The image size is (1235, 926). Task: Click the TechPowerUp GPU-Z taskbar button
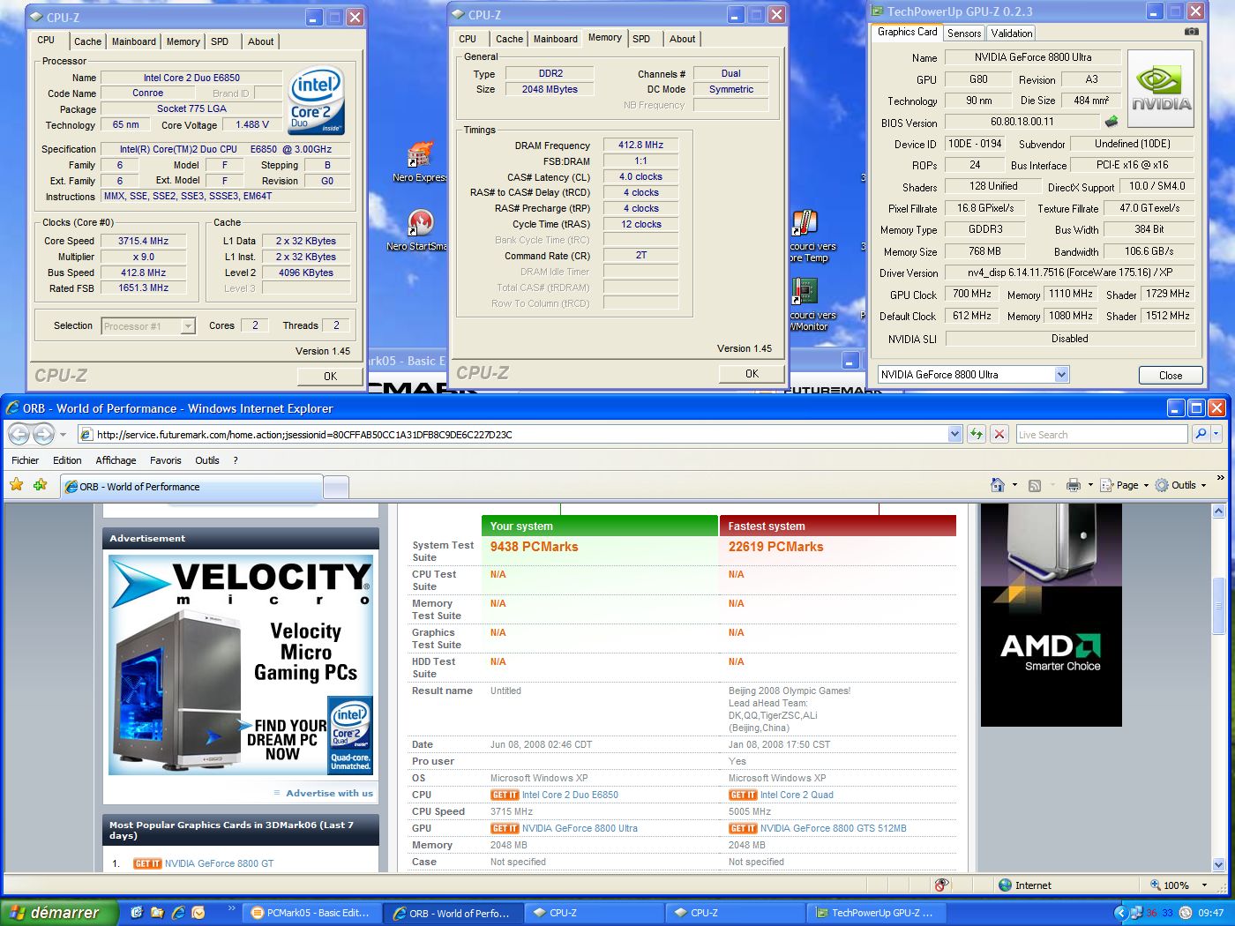[x=876, y=913]
